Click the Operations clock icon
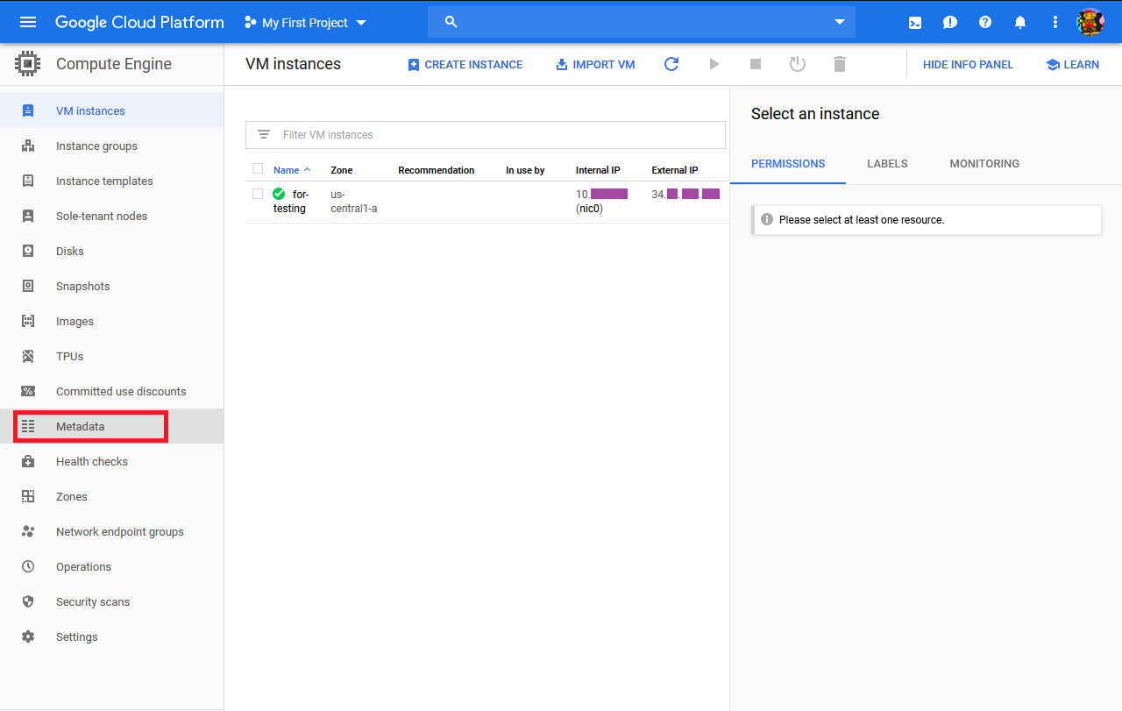 coord(28,566)
